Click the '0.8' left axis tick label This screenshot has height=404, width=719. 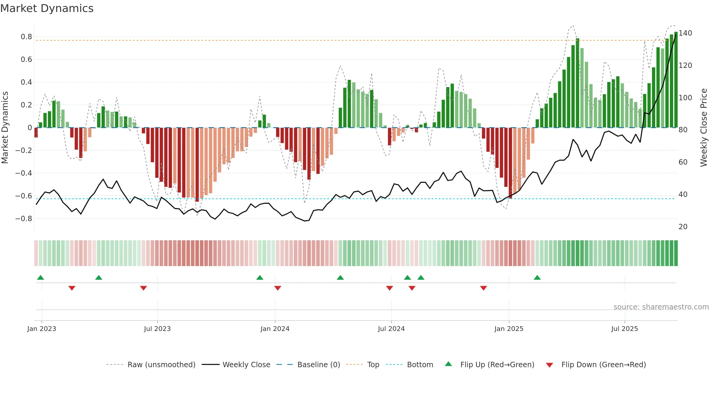point(26,37)
